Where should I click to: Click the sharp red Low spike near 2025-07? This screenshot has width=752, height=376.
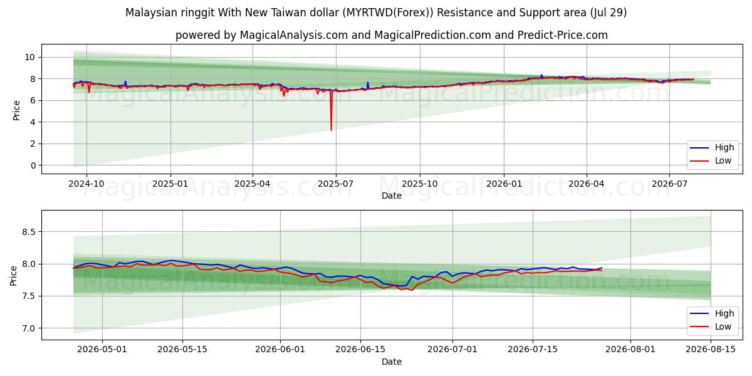(331, 113)
